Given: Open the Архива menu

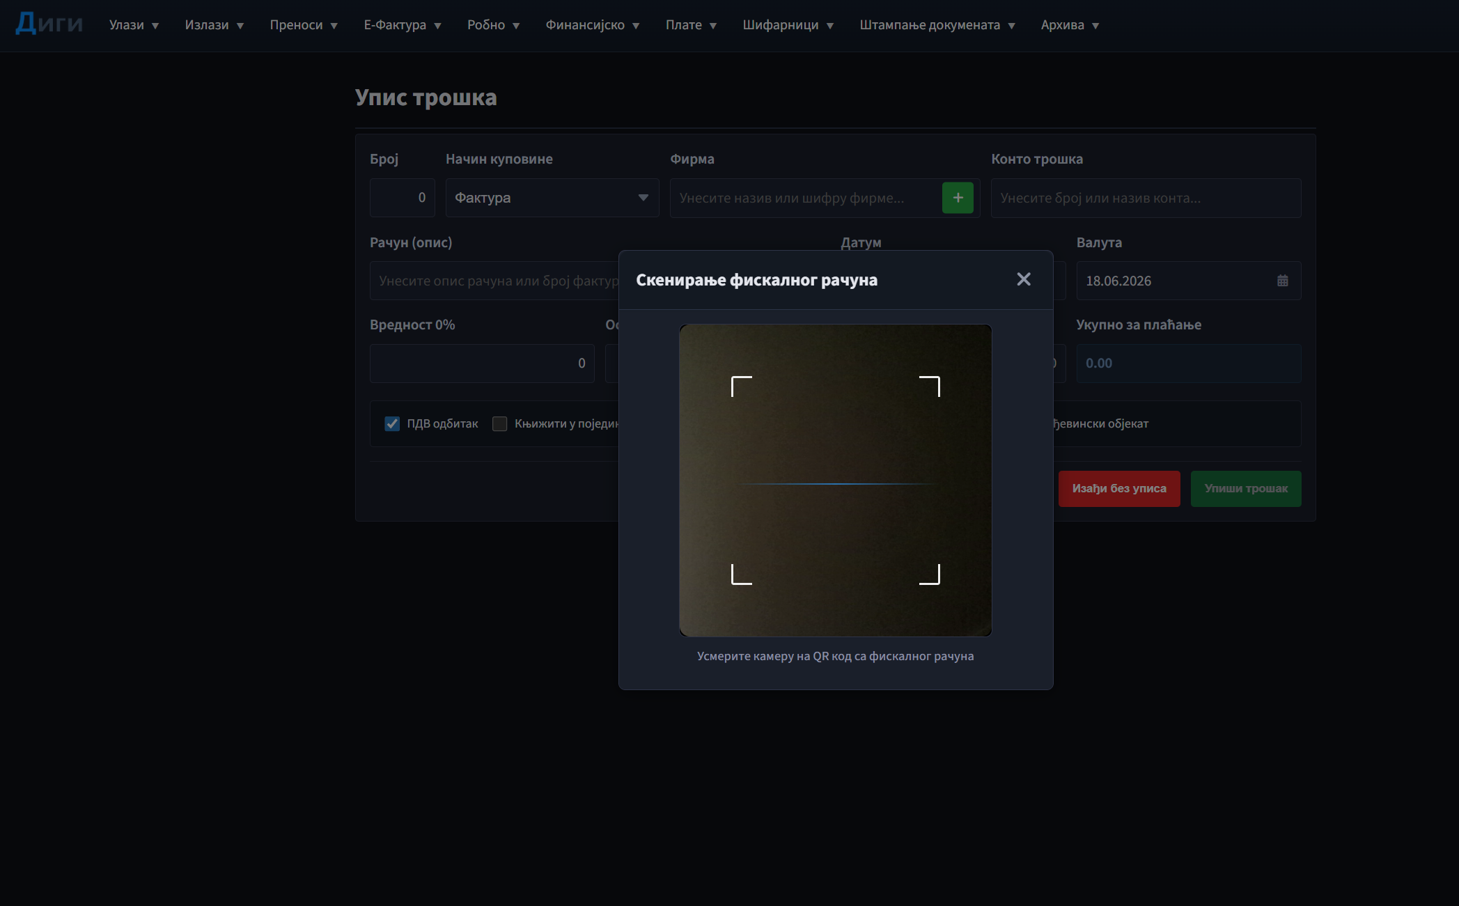Looking at the screenshot, I should (1070, 25).
